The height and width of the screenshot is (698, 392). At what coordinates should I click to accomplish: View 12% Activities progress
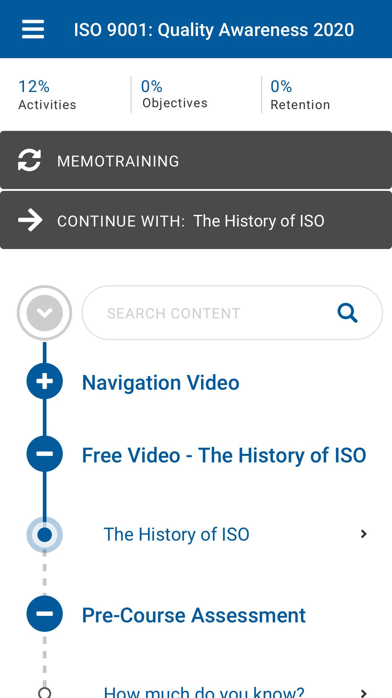pos(47,95)
